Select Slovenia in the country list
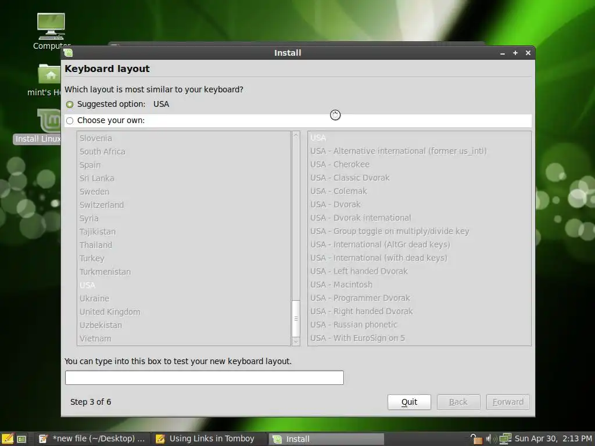595x446 pixels. pyautogui.click(x=184, y=138)
